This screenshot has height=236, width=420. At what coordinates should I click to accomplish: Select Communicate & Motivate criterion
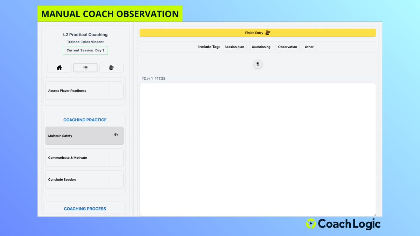[84, 158]
